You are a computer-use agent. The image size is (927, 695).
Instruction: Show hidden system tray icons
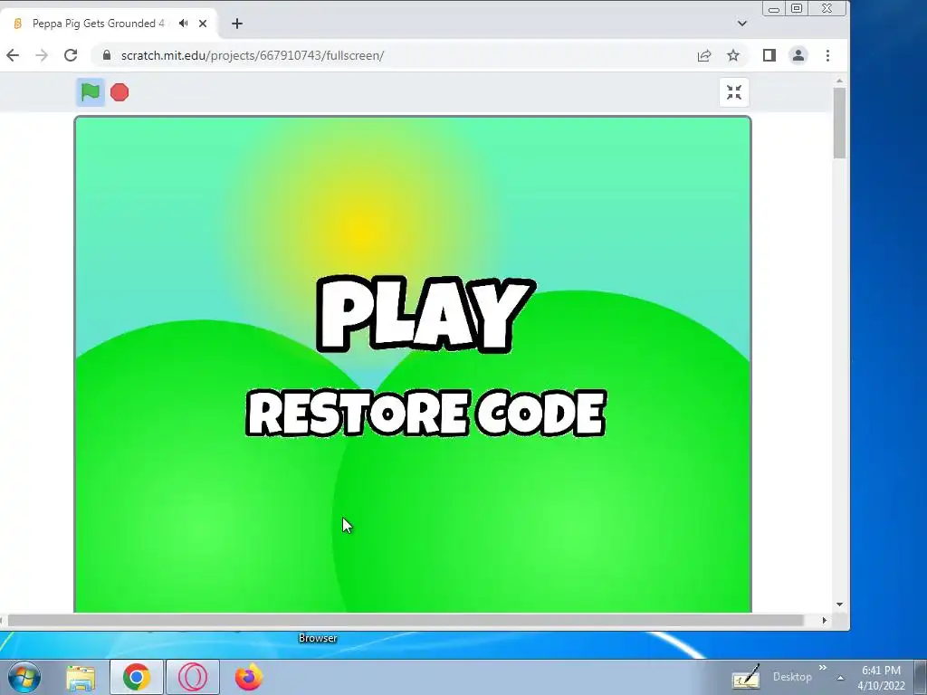tap(840, 678)
